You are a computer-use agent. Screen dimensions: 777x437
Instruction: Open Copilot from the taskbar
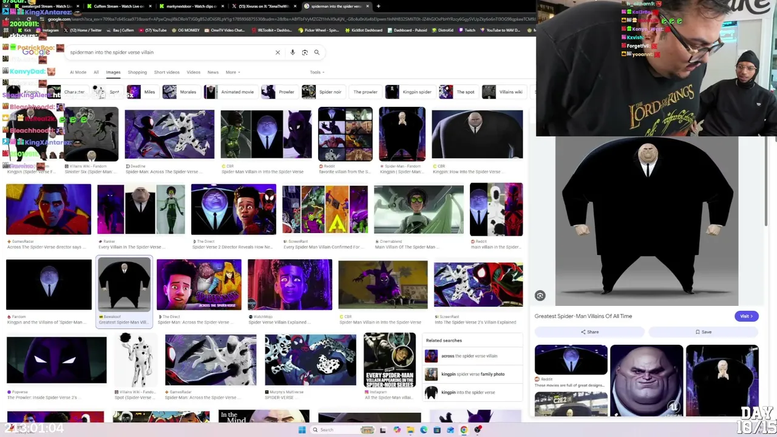[397, 430]
